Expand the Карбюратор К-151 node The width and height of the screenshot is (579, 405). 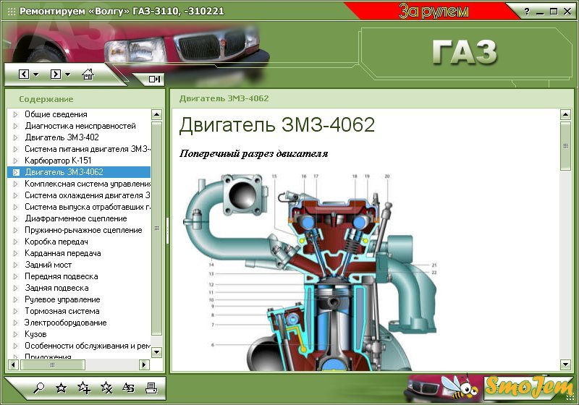click(15, 161)
